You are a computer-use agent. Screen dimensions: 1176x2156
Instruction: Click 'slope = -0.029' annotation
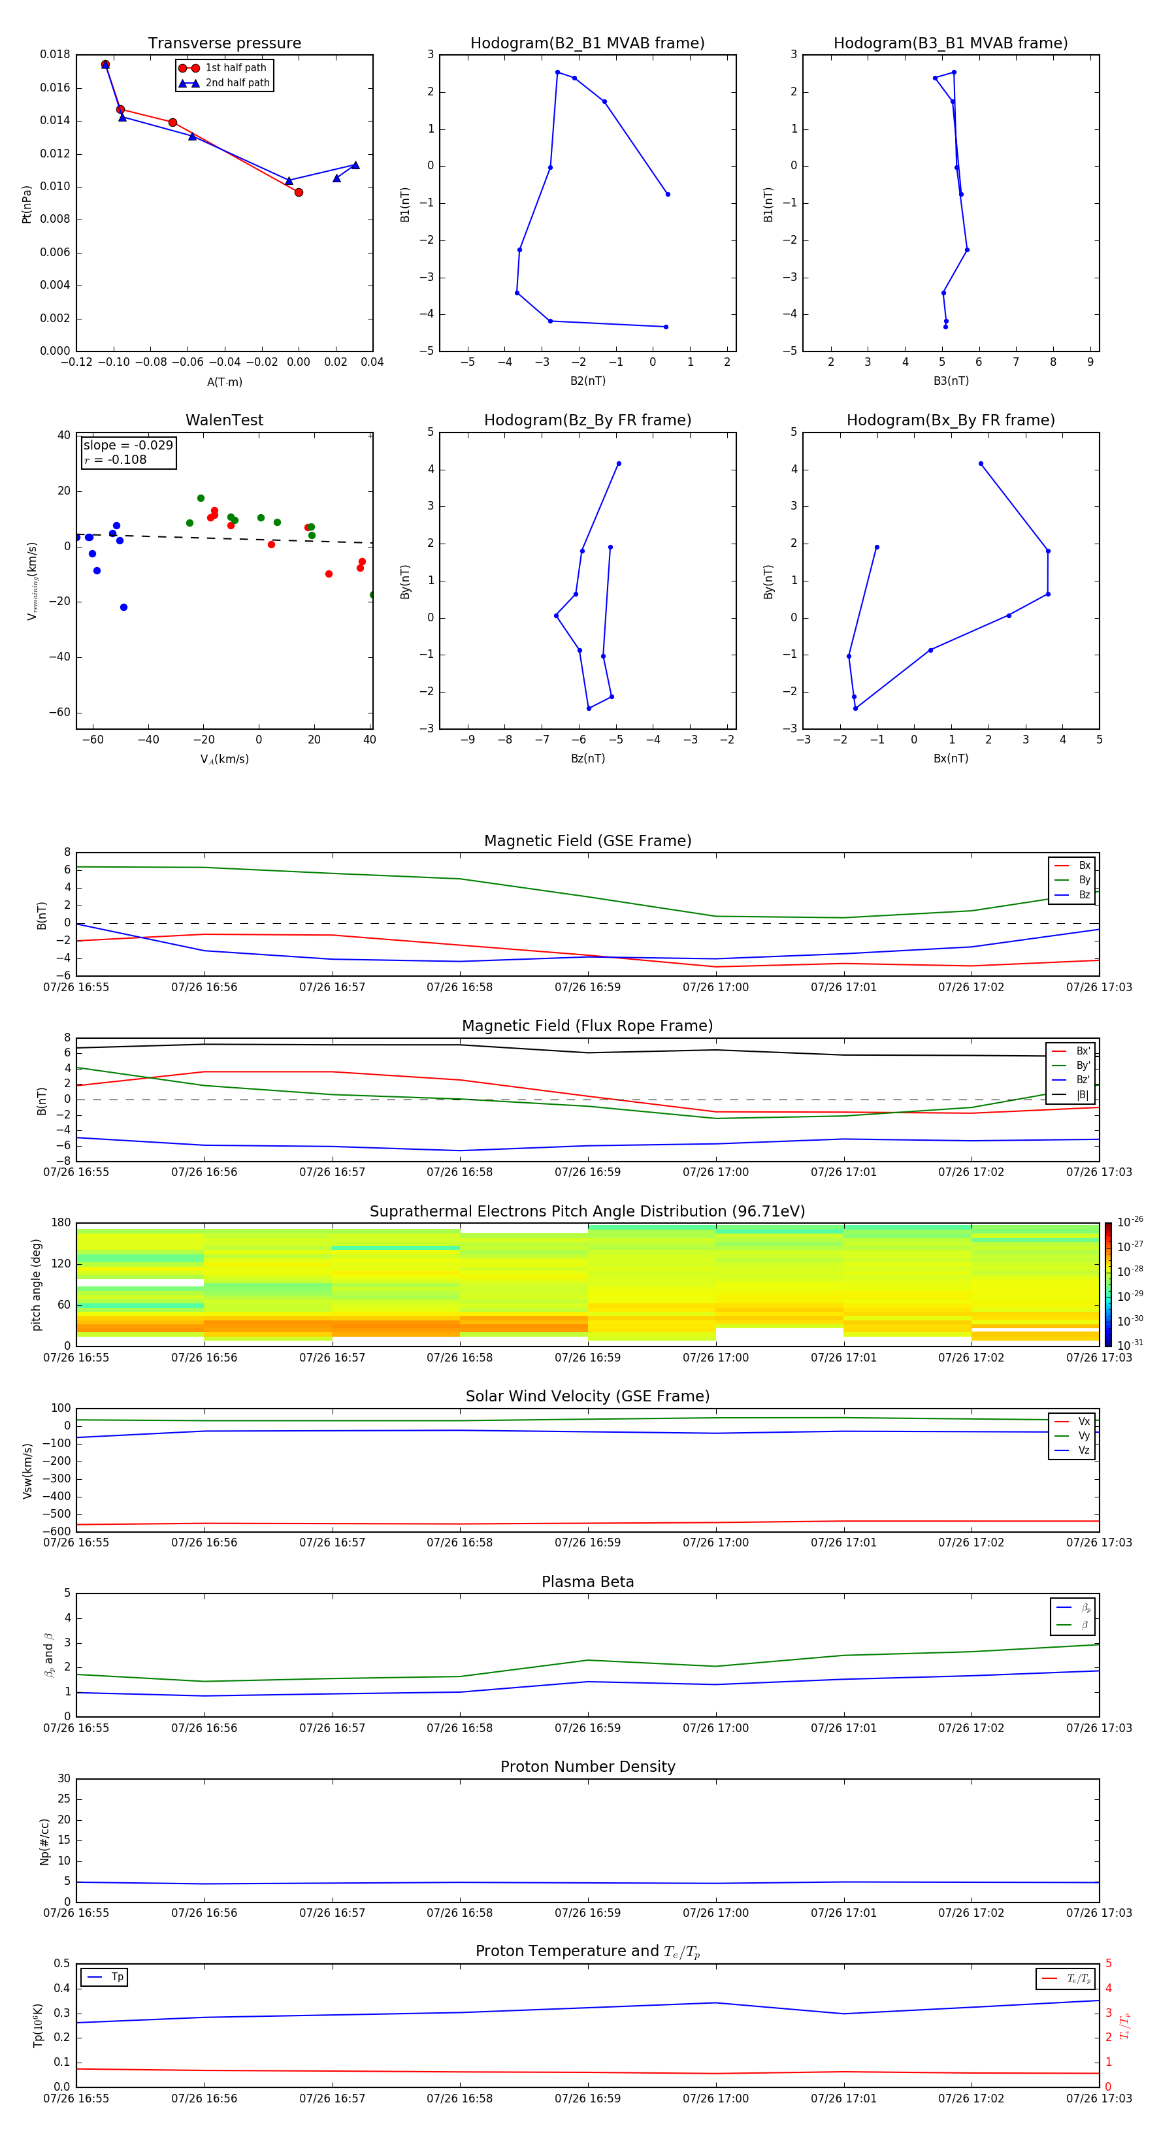128,446
